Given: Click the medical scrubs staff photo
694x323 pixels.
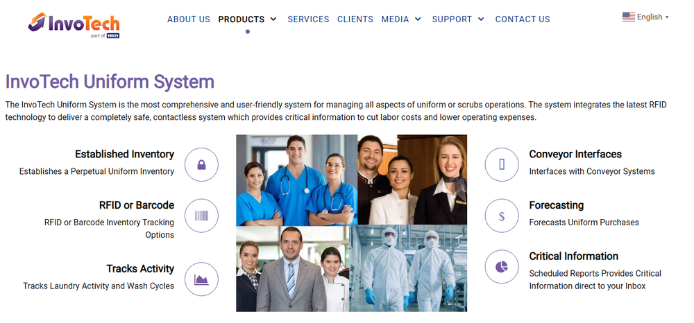Looking at the screenshot, I should tap(296, 180).
